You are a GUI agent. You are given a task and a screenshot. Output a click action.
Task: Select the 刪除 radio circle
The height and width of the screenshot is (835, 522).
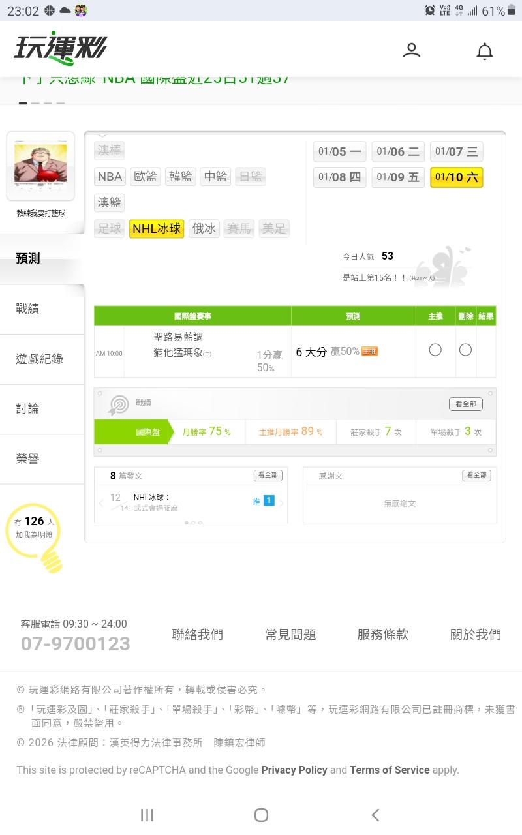coord(465,350)
